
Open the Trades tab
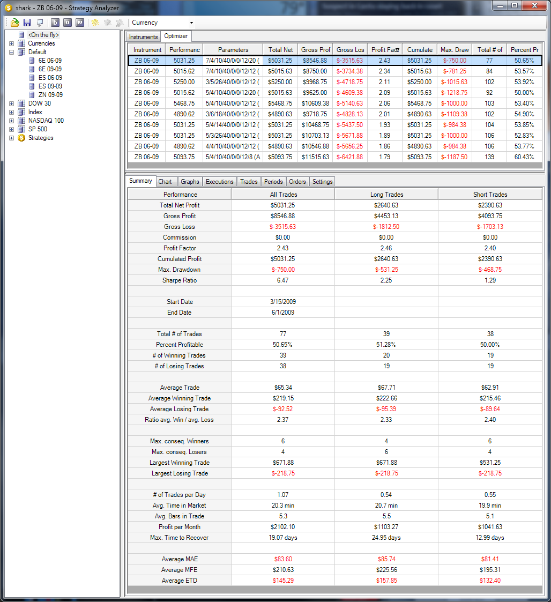coord(249,182)
